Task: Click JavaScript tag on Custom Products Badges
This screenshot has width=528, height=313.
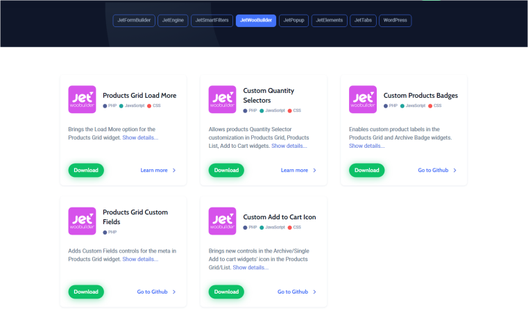Action: (x=413, y=105)
